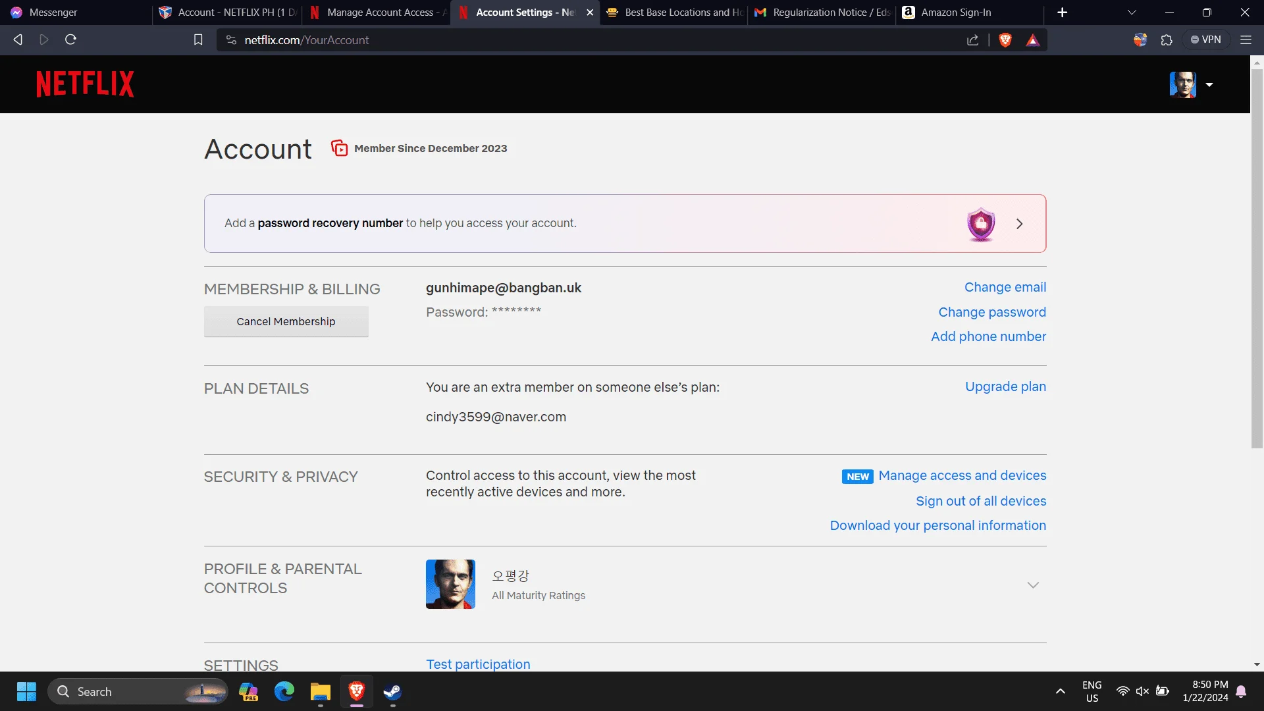1264x711 pixels.
Task: Switch to Regularization Notice Gmail tab
Action: pos(822,13)
